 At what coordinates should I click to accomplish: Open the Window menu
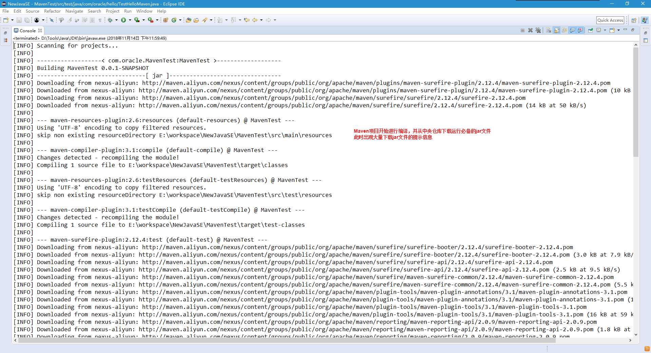[x=144, y=11]
